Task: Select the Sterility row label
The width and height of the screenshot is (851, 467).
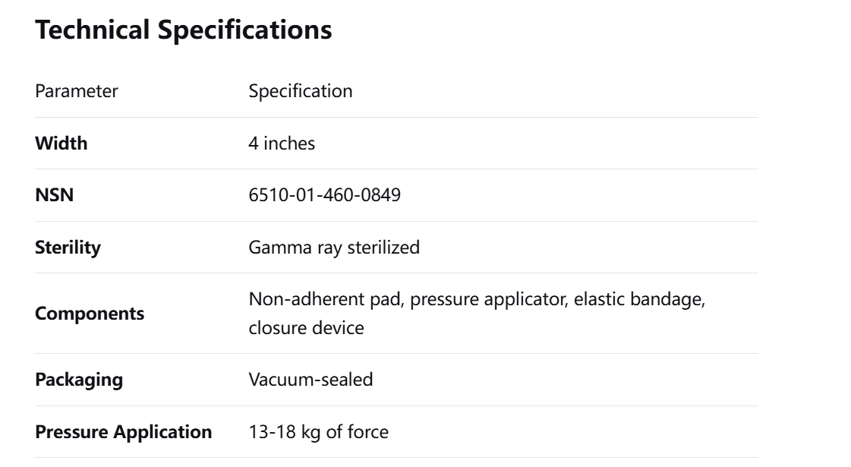Action: tap(68, 248)
